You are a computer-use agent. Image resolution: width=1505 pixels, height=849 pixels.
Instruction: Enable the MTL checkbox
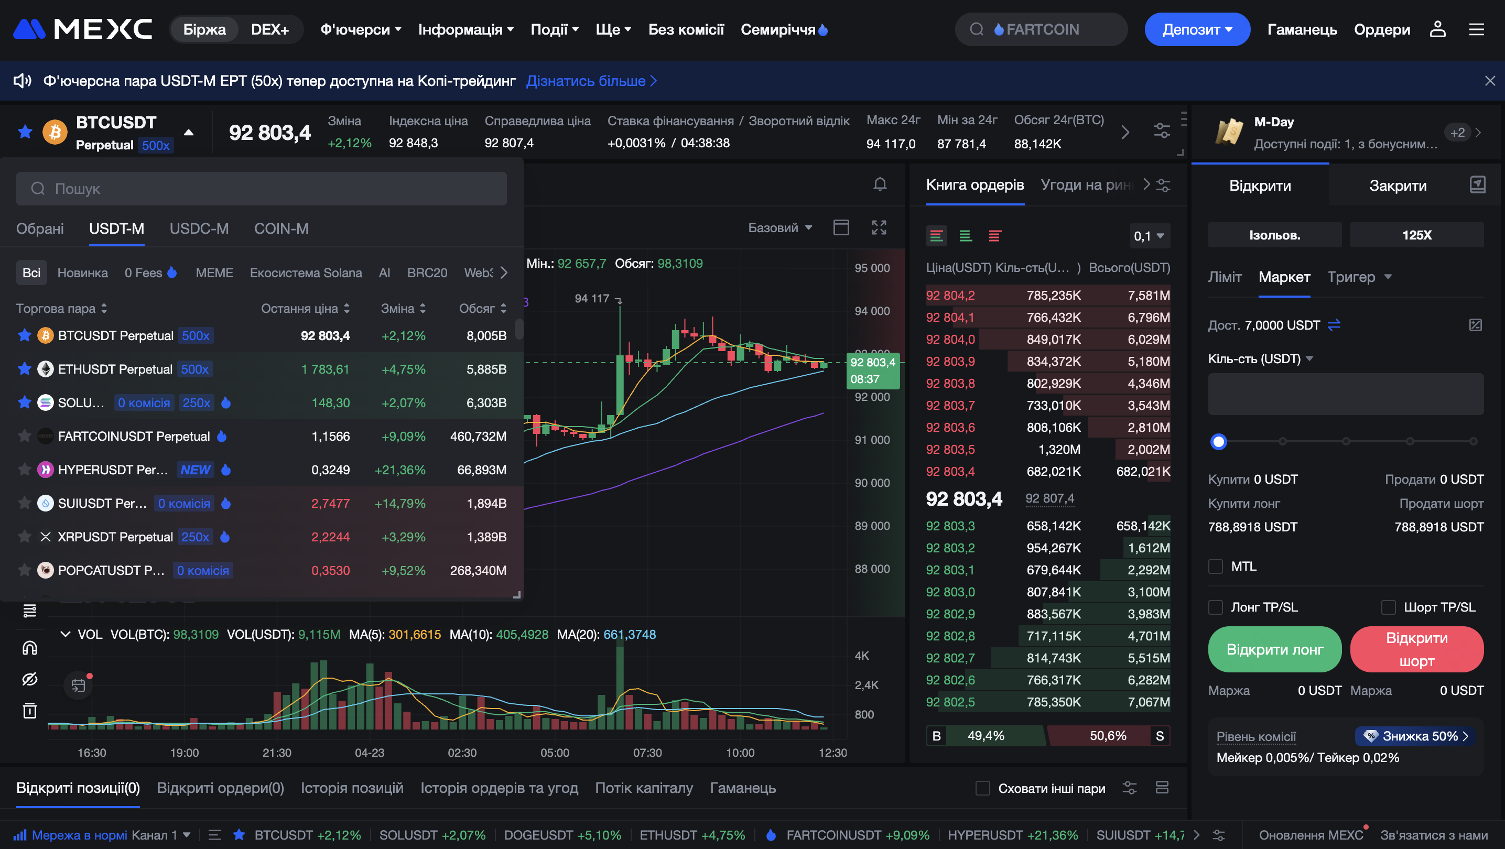(x=1215, y=567)
